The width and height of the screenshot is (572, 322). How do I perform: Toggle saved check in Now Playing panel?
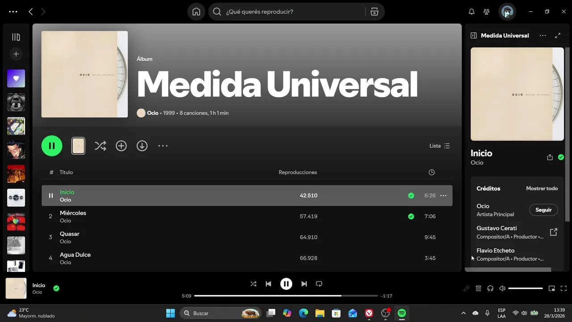pyautogui.click(x=561, y=157)
